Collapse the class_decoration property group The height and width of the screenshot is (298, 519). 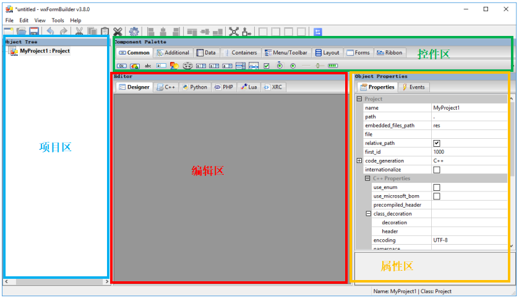coord(367,214)
